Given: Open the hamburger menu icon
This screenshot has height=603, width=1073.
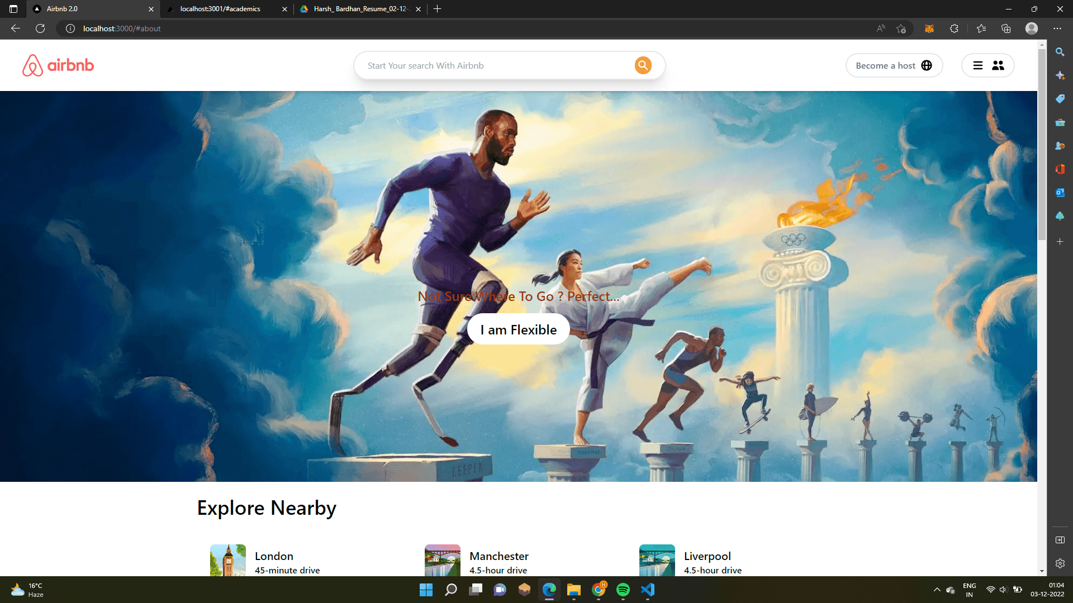Looking at the screenshot, I should [977, 65].
